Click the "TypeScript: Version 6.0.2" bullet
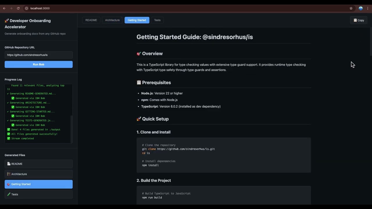The width and height of the screenshot is (372, 209). pyautogui.click(x=181, y=107)
